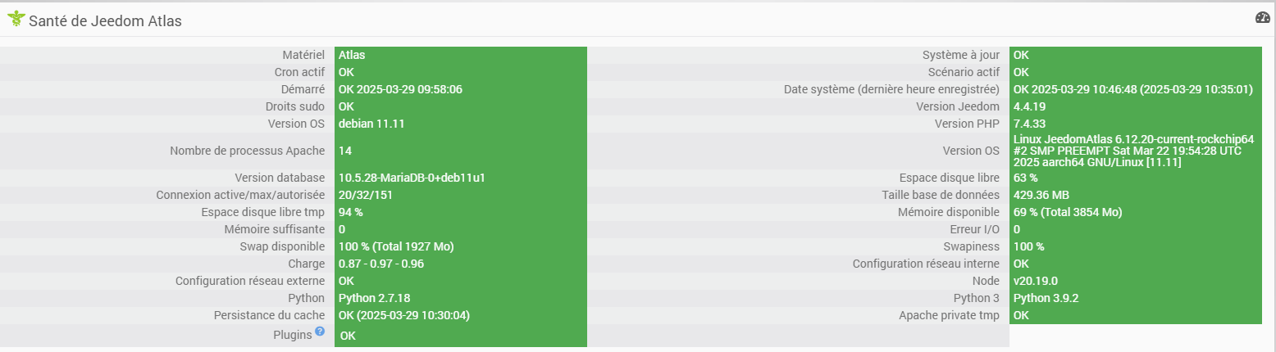
Task: Click the benchmark gauge icon in header
Action: point(1262,18)
